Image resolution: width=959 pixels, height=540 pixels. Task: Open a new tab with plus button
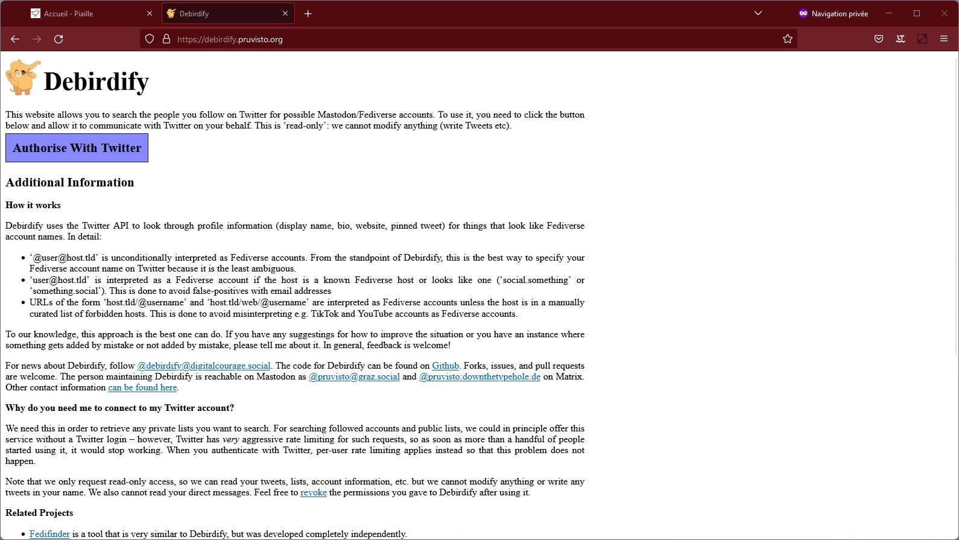point(308,14)
